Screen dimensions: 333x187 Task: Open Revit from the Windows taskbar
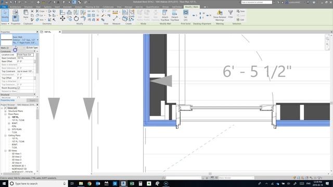tap(123, 183)
